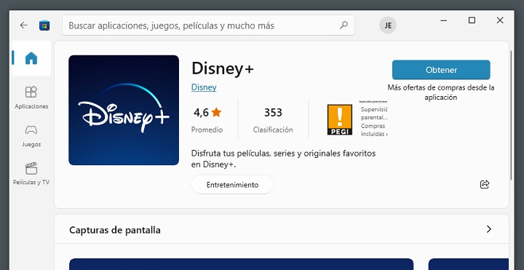Maximize the Microsoft Store window
Viewport: 524px width, 270px height.
472,20
